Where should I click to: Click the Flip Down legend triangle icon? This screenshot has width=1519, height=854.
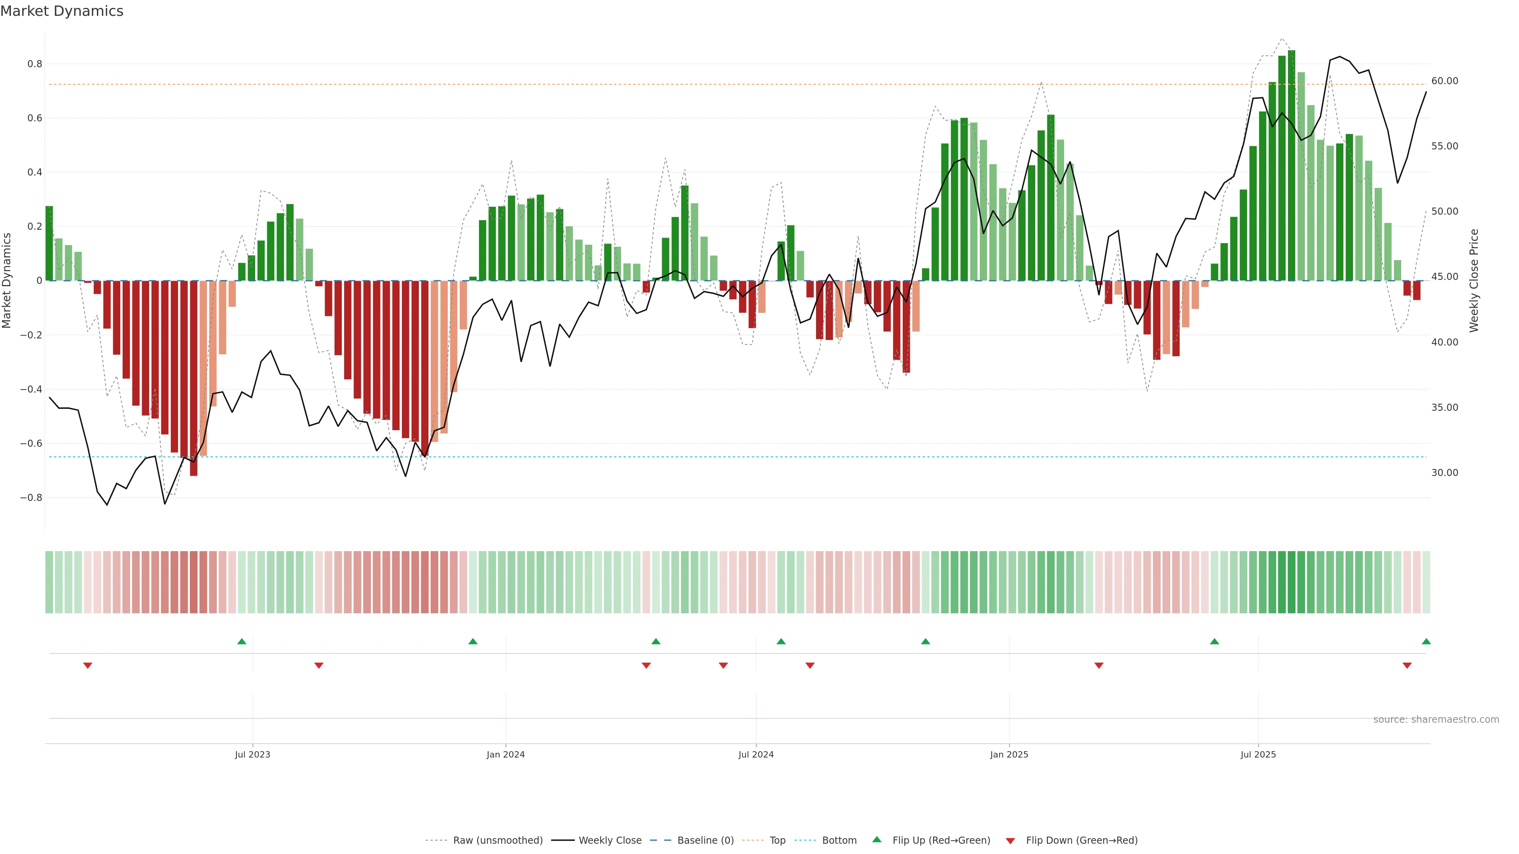(x=1010, y=841)
